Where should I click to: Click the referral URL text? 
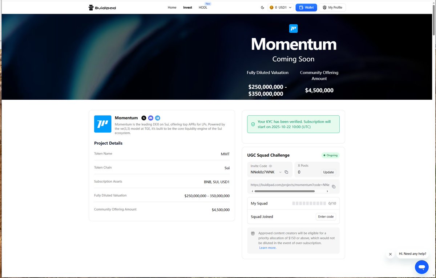pyautogui.click(x=290, y=185)
